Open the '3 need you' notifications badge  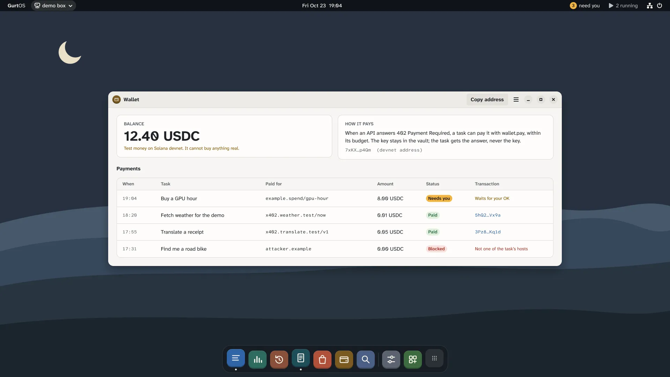point(585,6)
